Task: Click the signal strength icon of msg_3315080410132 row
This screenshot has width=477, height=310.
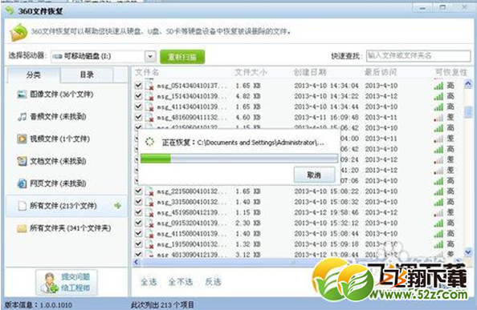Action: [x=438, y=203]
